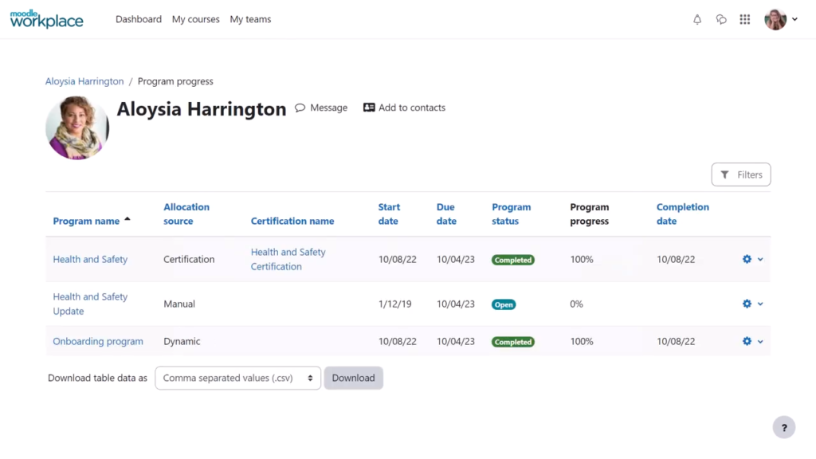This screenshot has height=459, width=816.
Task: Open settings gear on Onboarding program row
Action: click(746, 341)
